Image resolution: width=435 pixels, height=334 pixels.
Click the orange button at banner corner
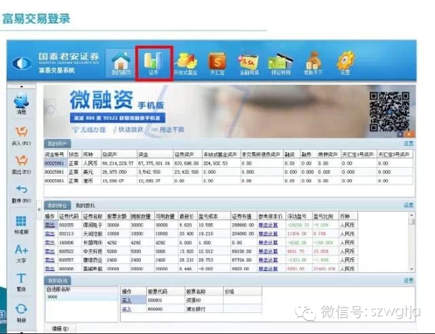409,134
